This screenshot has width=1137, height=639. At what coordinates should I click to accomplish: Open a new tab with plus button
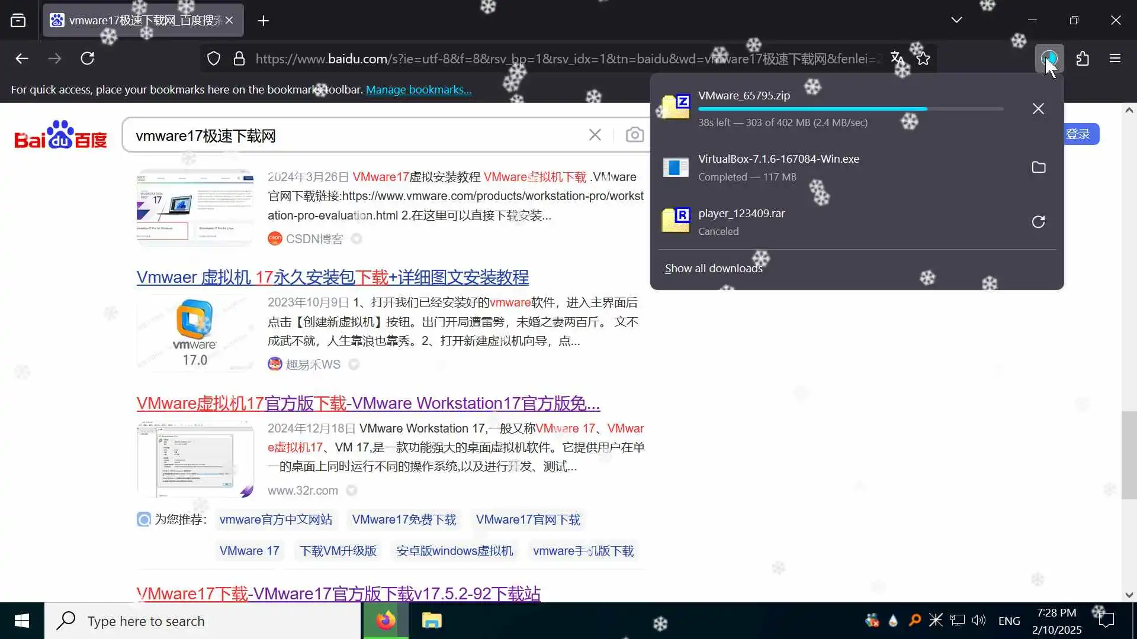(x=264, y=21)
